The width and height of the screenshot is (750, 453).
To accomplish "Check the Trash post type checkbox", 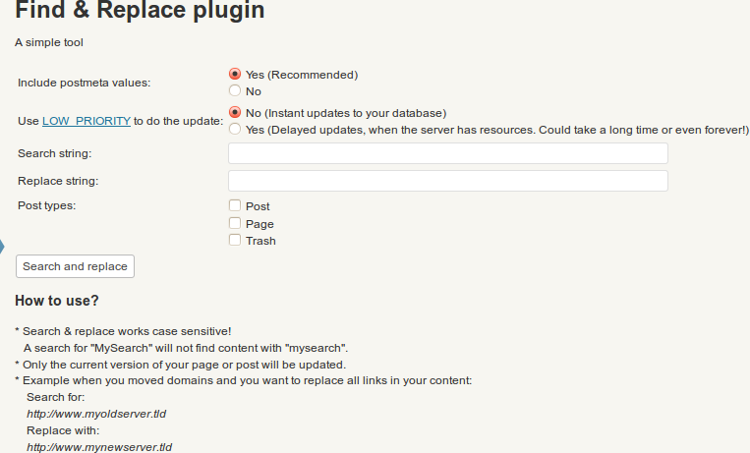I will tap(234, 240).
